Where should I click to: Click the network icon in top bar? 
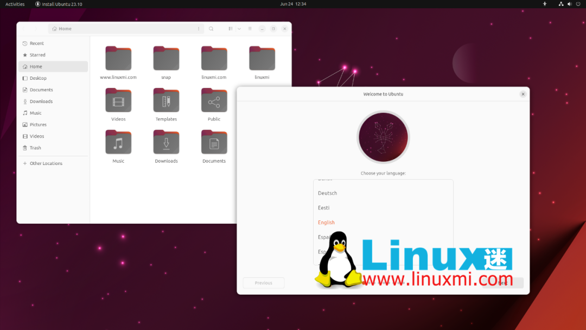pyautogui.click(x=561, y=4)
